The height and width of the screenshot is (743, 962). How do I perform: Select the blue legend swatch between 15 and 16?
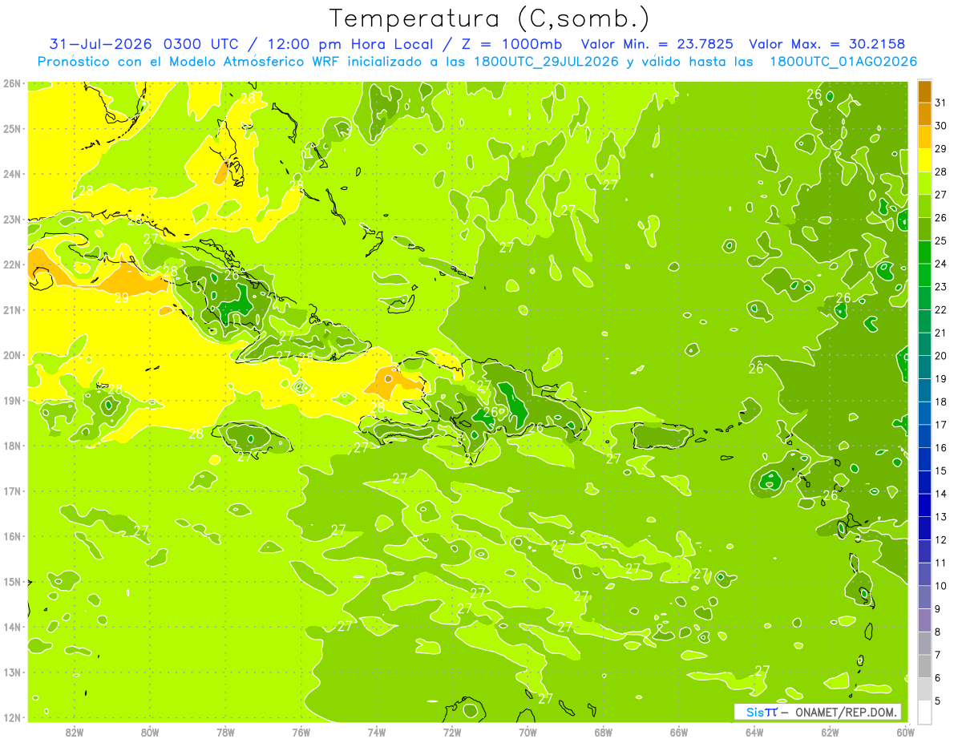924,459
